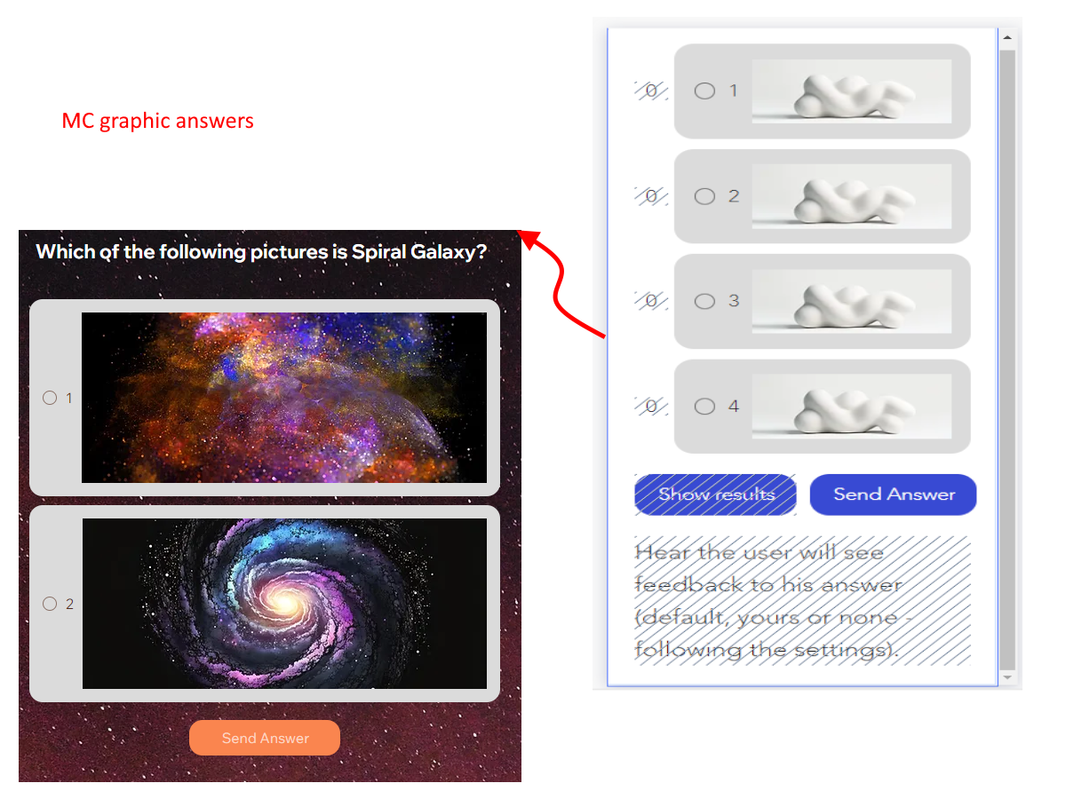Choose option 1 radio in the preview panel
The width and height of the screenshot is (1066, 799).
point(704,91)
